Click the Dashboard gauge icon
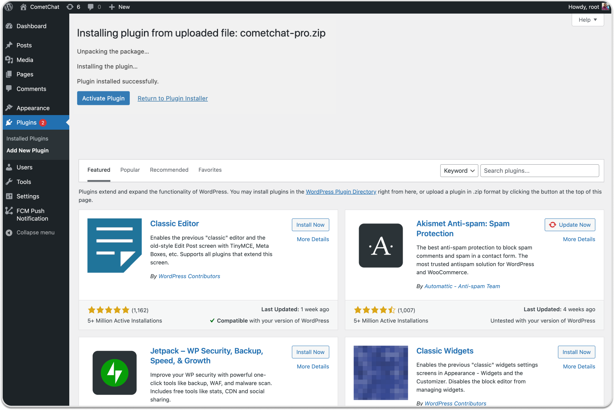This screenshot has width=614, height=410. 9,26
